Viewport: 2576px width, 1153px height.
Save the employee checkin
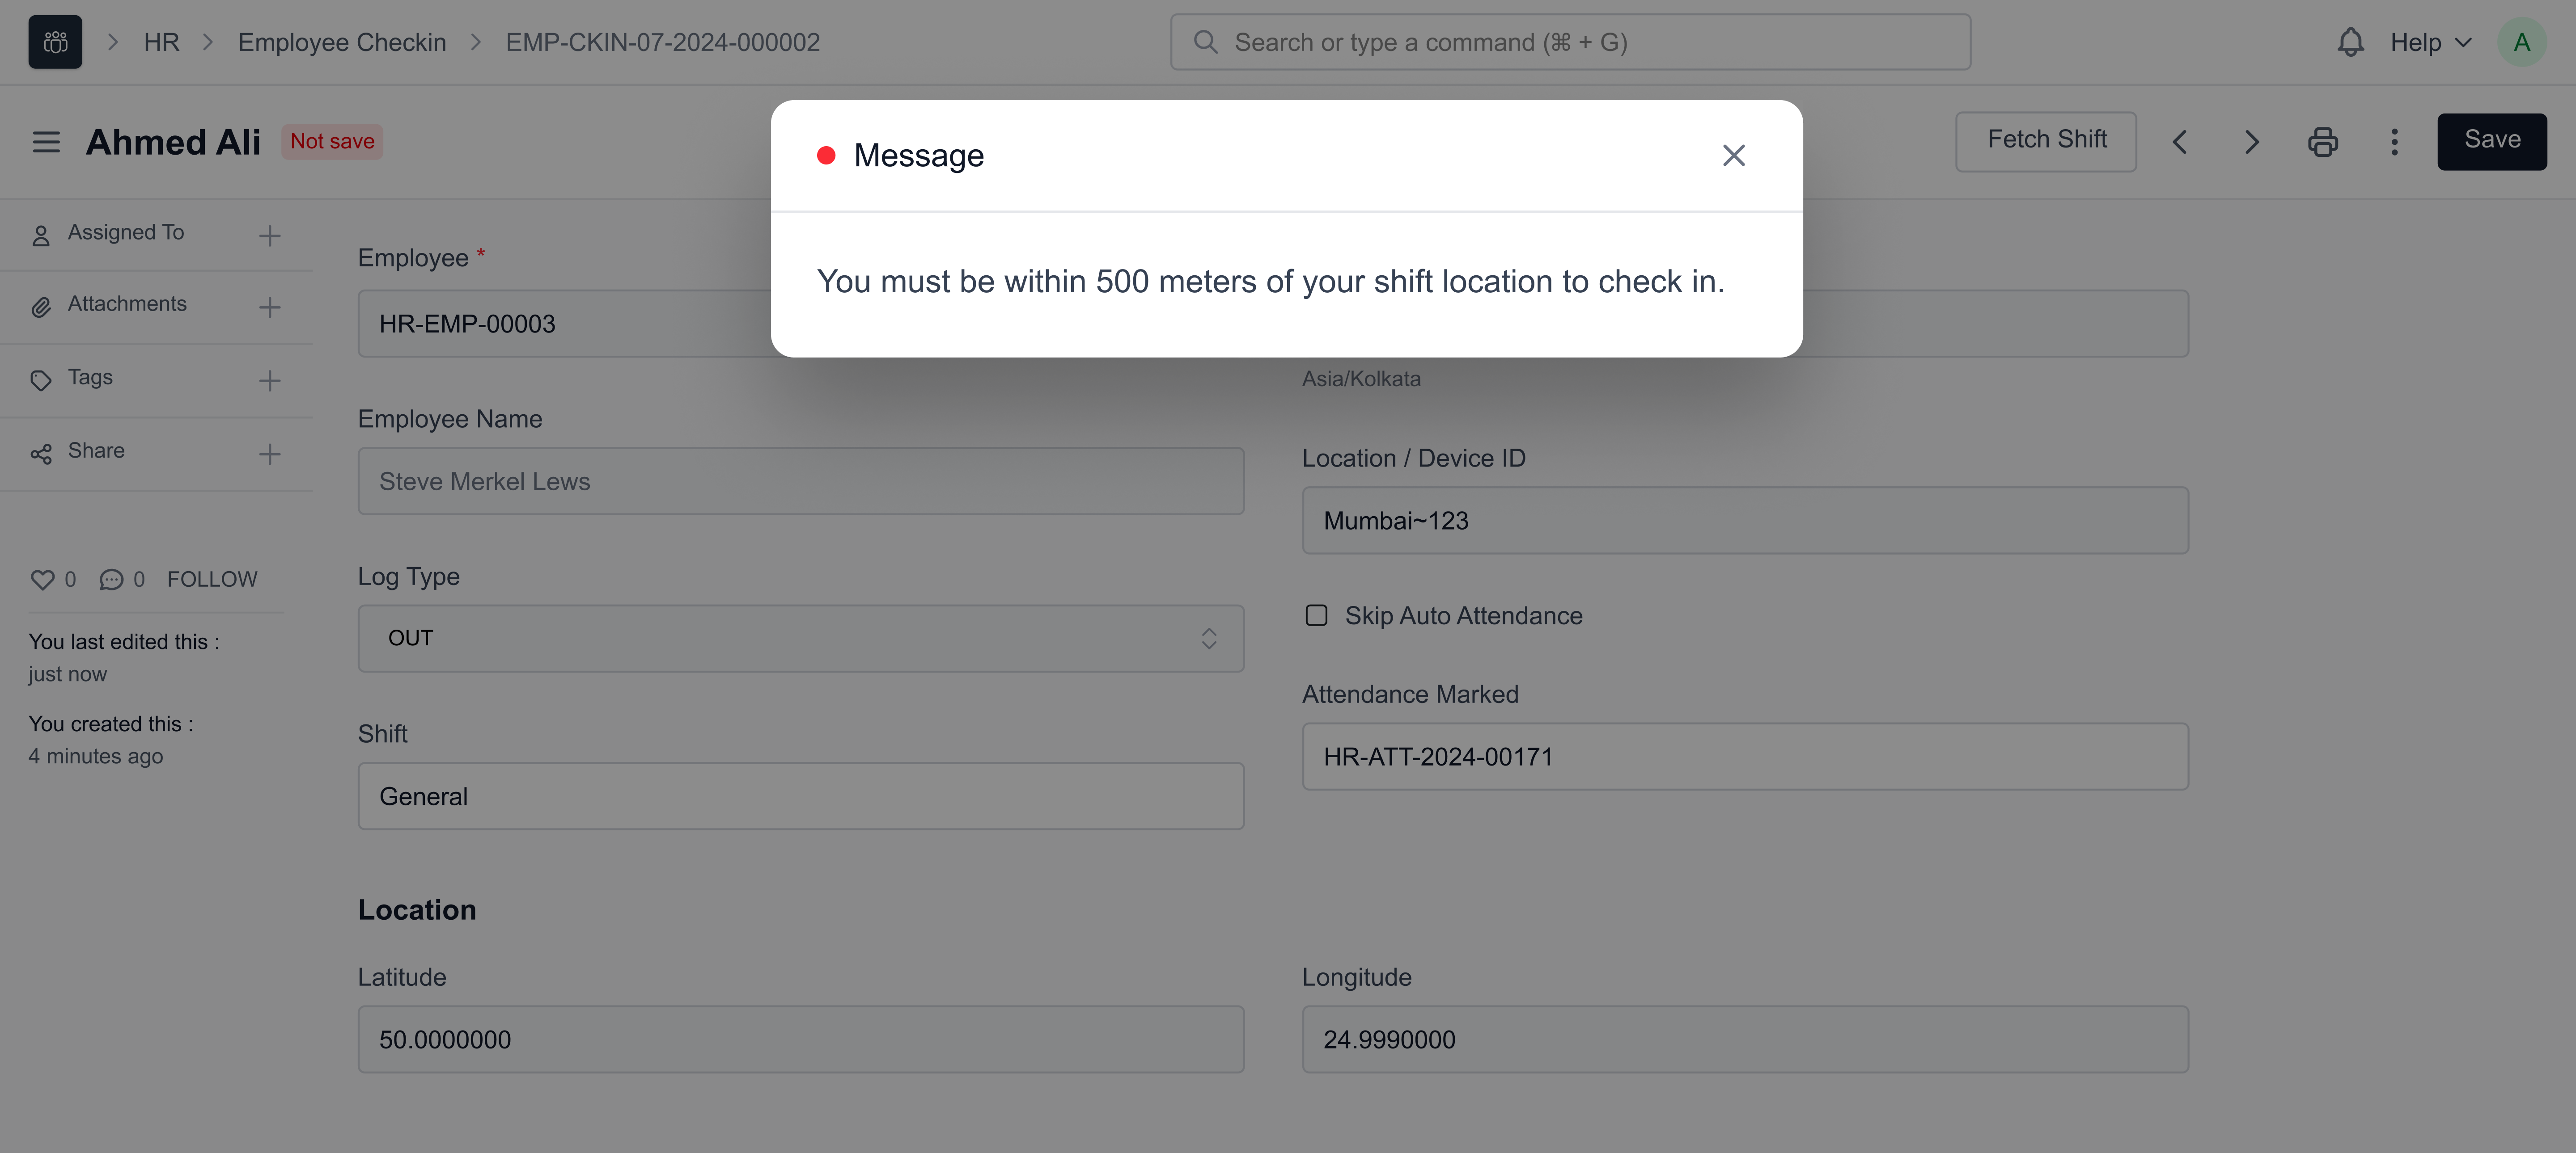2491,141
